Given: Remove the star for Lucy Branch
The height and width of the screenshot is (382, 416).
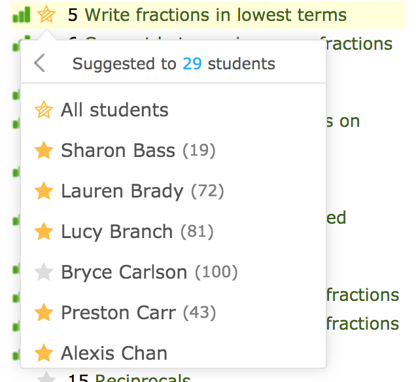Looking at the screenshot, I should tap(43, 232).
